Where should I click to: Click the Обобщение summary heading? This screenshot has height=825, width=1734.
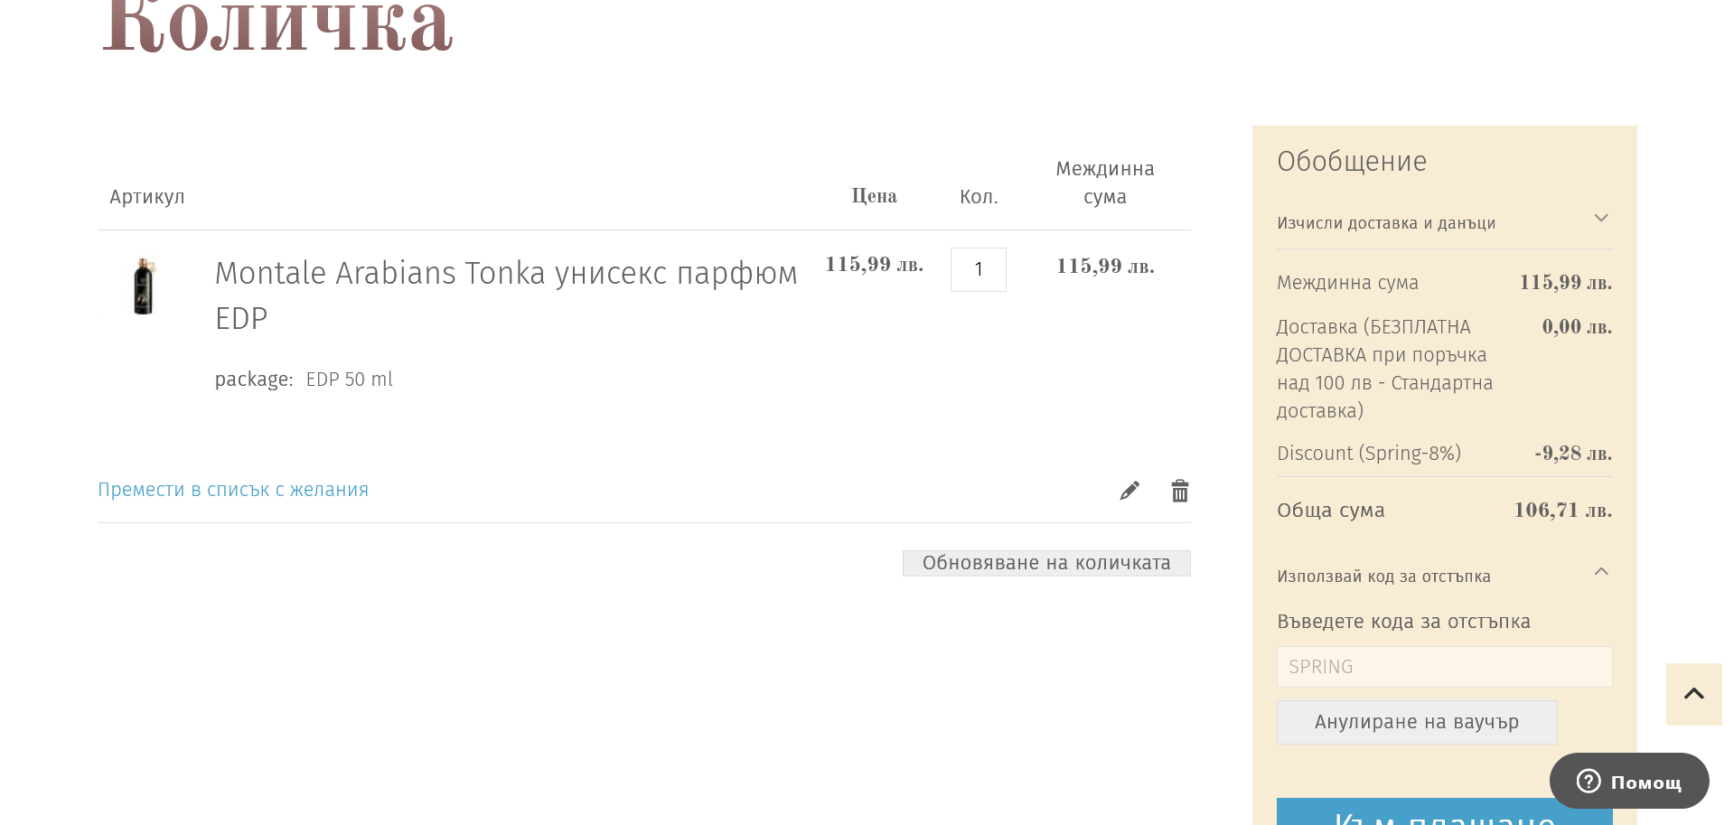click(x=1352, y=162)
